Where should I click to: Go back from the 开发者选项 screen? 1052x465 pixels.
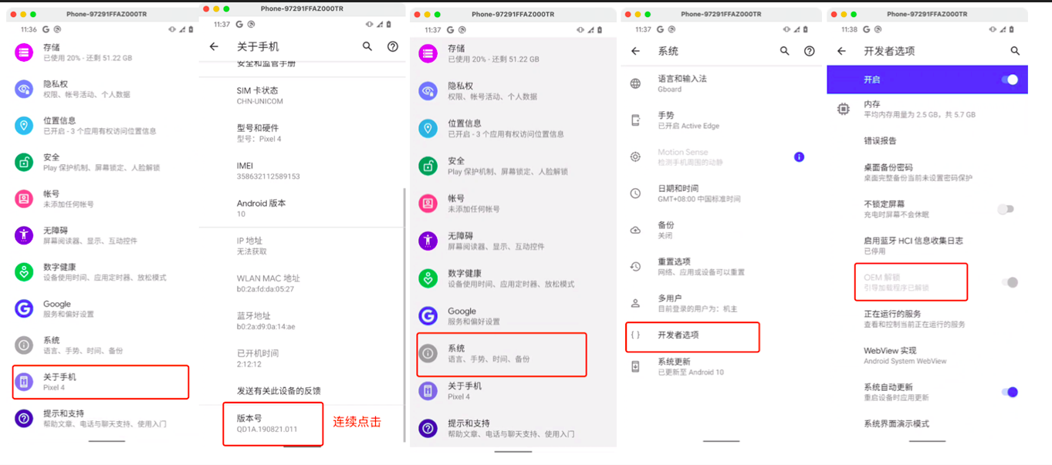pyautogui.click(x=842, y=51)
